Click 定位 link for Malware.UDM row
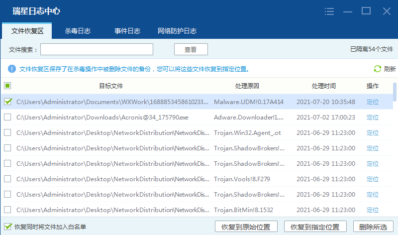The image size is (398, 235). [373, 102]
